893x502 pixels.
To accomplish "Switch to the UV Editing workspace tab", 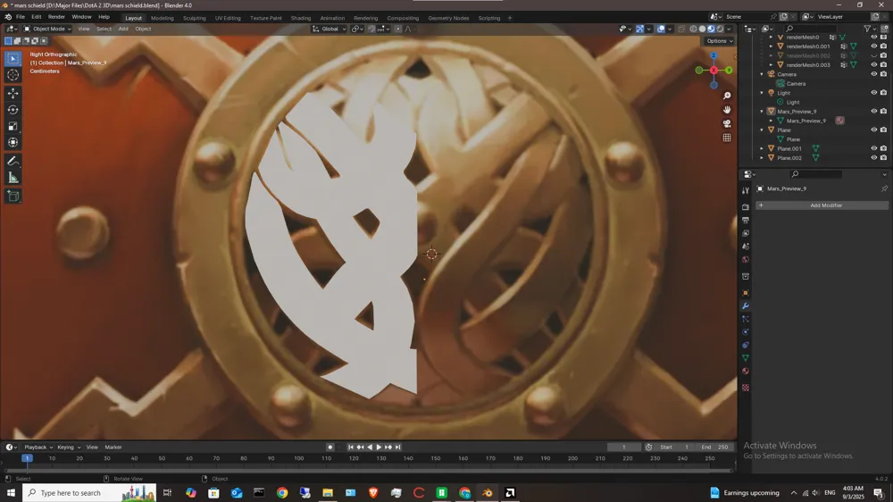I will point(228,18).
